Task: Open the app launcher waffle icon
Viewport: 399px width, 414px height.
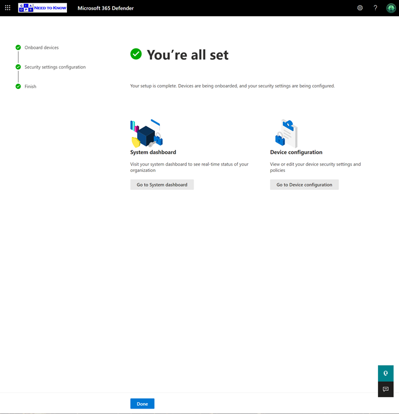Action: coord(8,8)
